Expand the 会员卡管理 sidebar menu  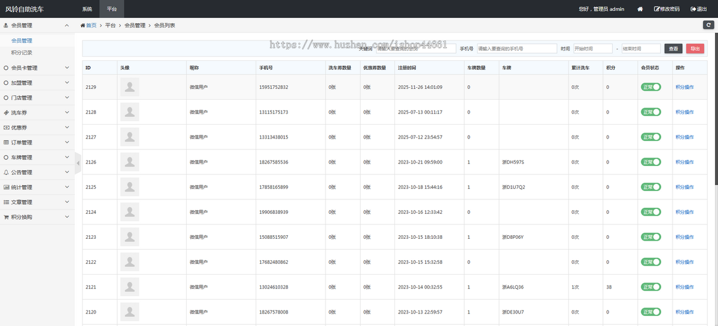[36, 68]
